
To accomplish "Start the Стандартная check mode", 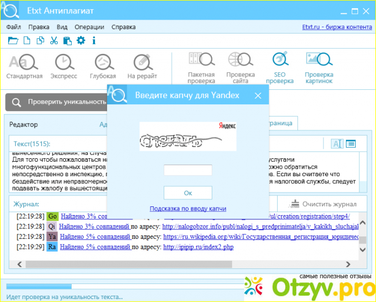I will pyautogui.click(x=24, y=66).
